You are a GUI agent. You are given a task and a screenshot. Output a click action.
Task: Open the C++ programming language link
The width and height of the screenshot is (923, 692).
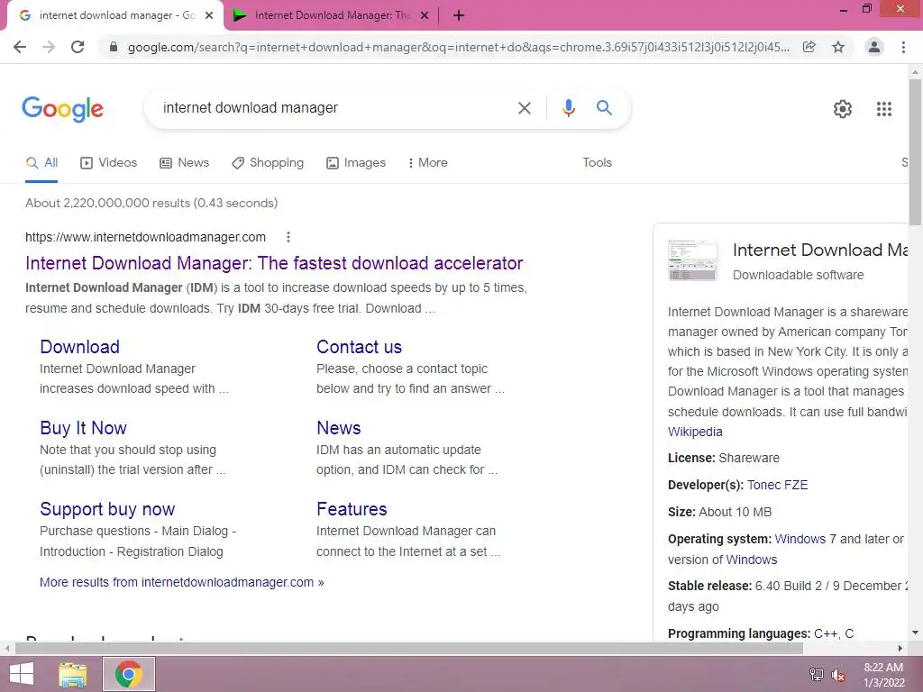[x=826, y=633]
